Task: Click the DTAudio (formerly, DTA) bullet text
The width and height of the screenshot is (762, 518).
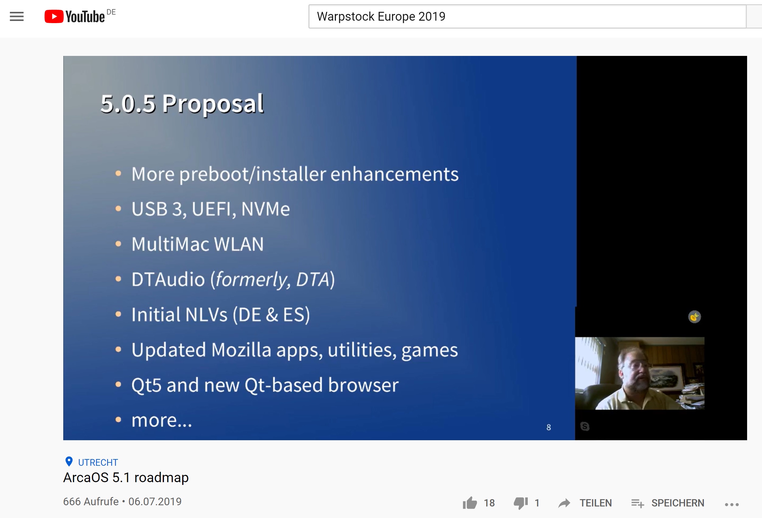Action: pyautogui.click(x=233, y=280)
